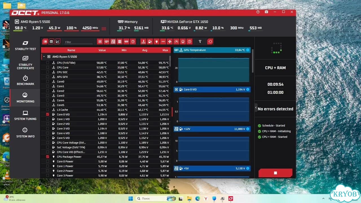The width and height of the screenshot is (361, 203).
Task: Click the info icon on Core 0 VID graph
Action: coord(248,89)
